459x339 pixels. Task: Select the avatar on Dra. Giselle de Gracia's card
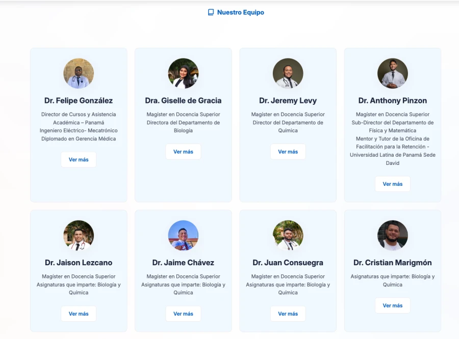(183, 73)
